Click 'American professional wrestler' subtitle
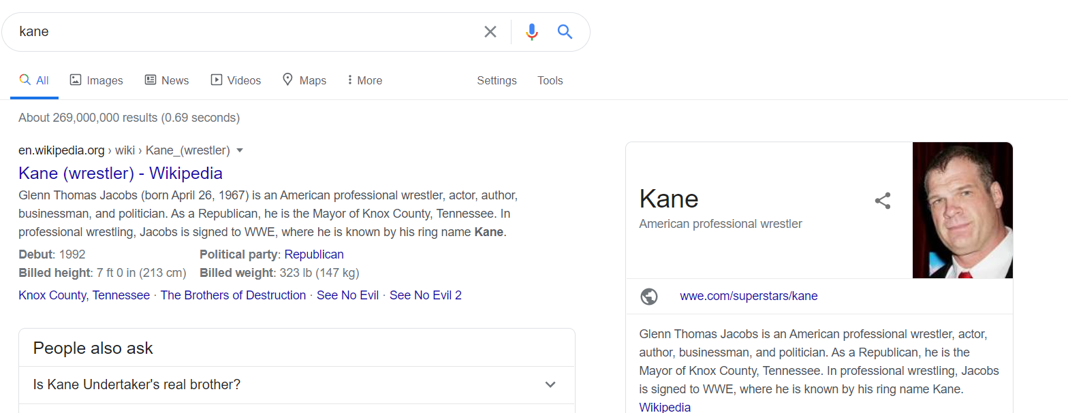The image size is (1068, 413). [x=721, y=224]
